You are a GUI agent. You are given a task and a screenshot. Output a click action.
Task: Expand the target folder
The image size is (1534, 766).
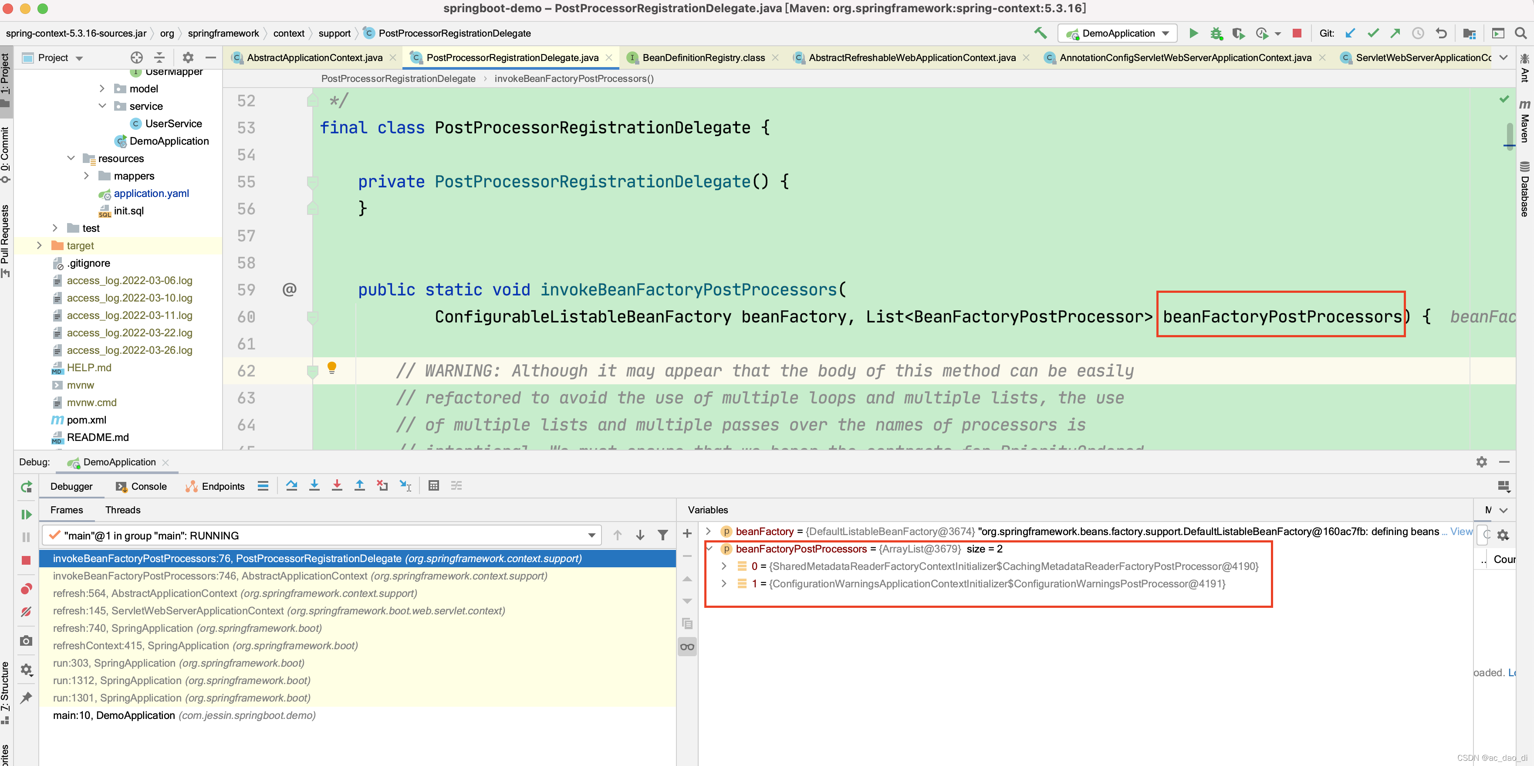[39, 245]
